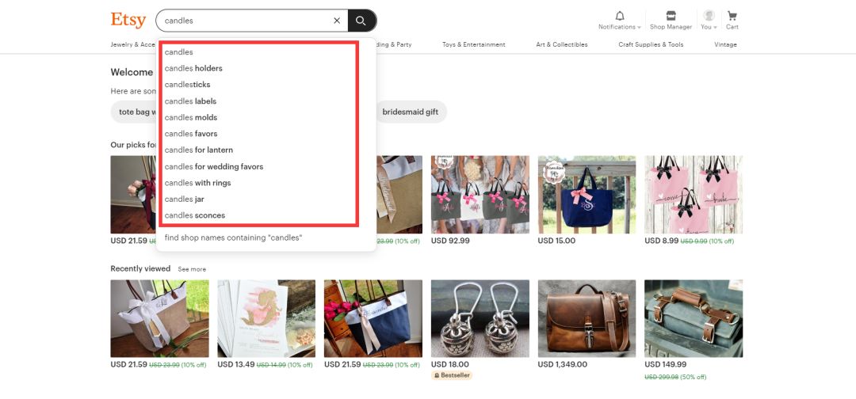Click the Etsy logo
This screenshot has height=399, width=856.
pos(128,20)
